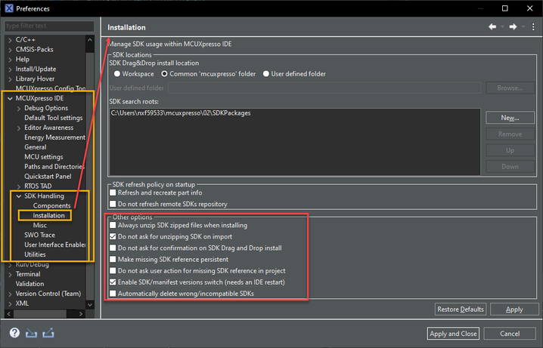Collapse the SDK Handling tree node

(x=18, y=196)
